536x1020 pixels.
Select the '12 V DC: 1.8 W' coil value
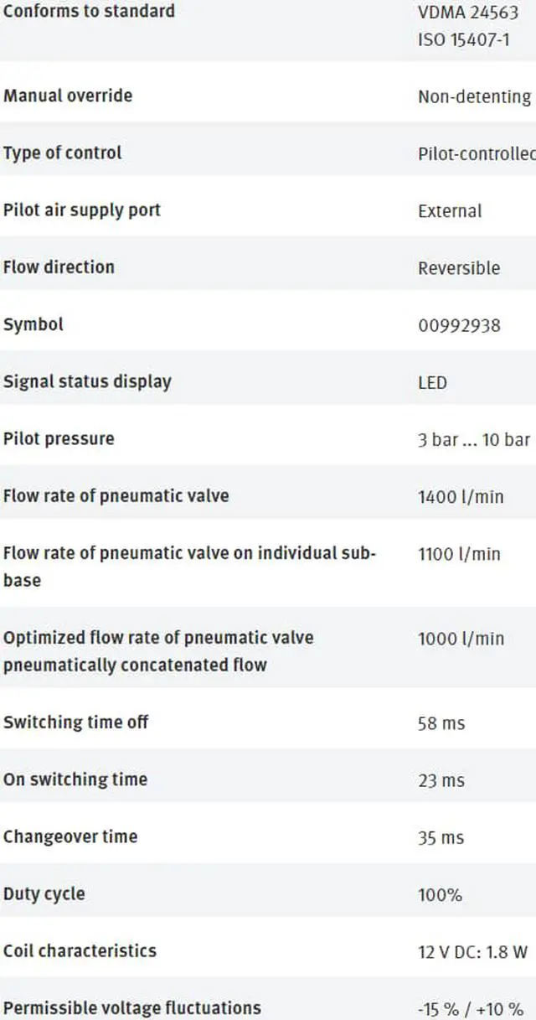coord(473,952)
